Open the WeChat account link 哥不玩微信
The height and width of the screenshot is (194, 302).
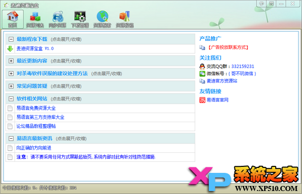coord(242,73)
